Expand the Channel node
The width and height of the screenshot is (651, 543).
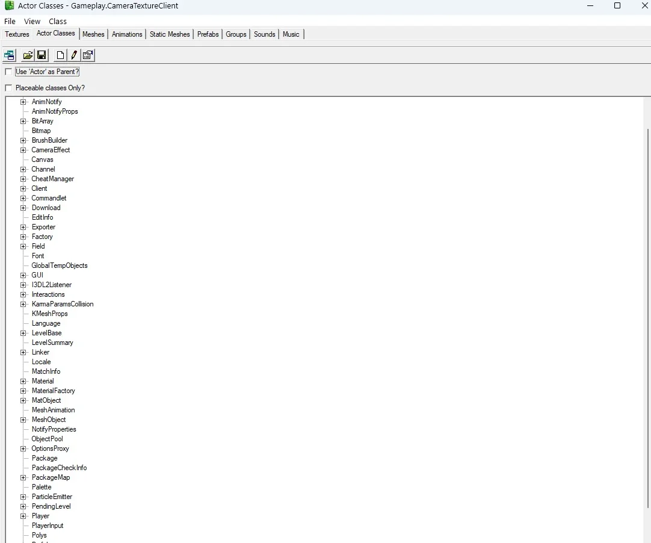click(23, 170)
